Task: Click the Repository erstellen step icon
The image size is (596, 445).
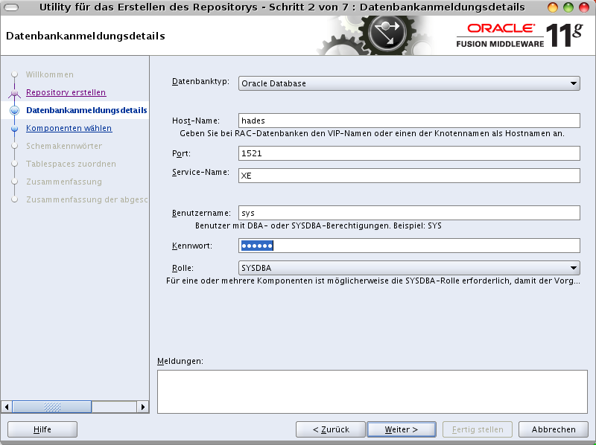Action: tap(16, 92)
